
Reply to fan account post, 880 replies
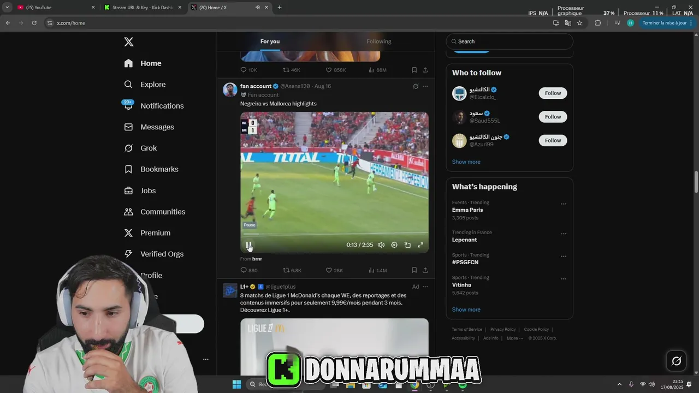249,270
